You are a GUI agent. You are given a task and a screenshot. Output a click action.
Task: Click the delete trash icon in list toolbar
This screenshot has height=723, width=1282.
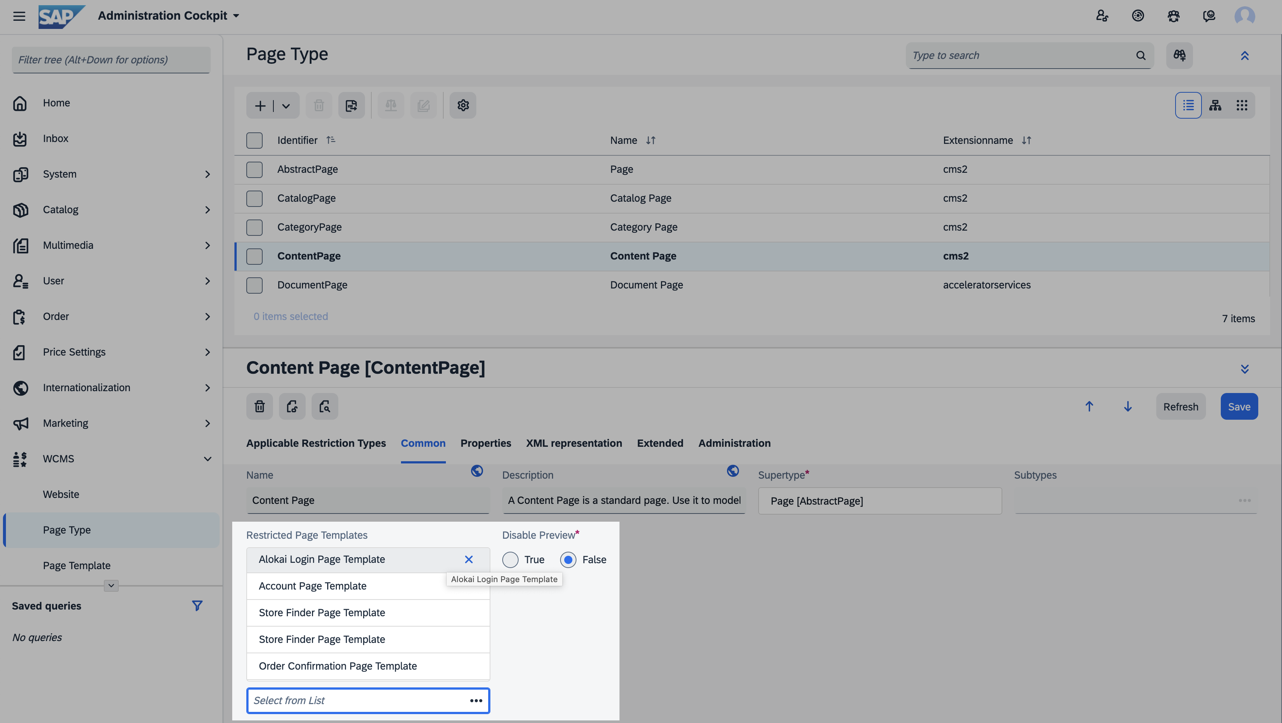pos(319,106)
